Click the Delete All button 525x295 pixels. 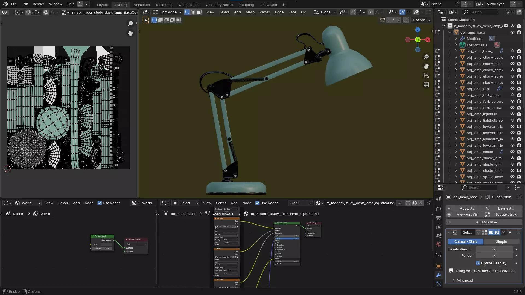(x=503, y=208)
